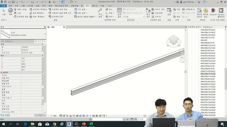Open Macro Manager (매크로 관리자)
This screenshot has width=227, height=127.
(199, 13)
